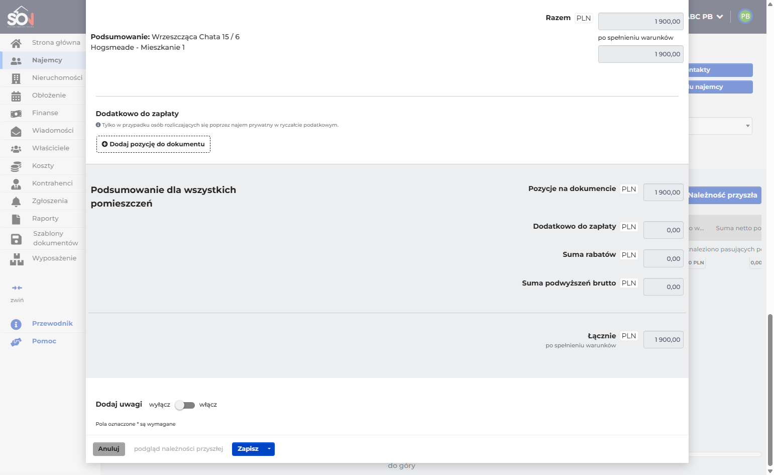Image resolution: width=774 pixels, height=475 pixels.
Task: Click the Należność przyszła background button
Action: point(725,195)
